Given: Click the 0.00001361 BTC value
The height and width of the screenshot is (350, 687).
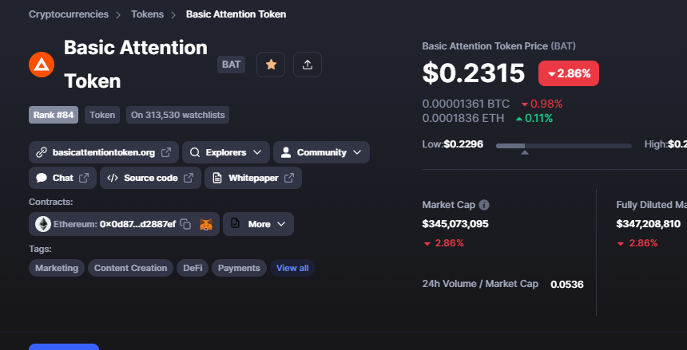Looking at the screenshot, I should click(467, 104).
